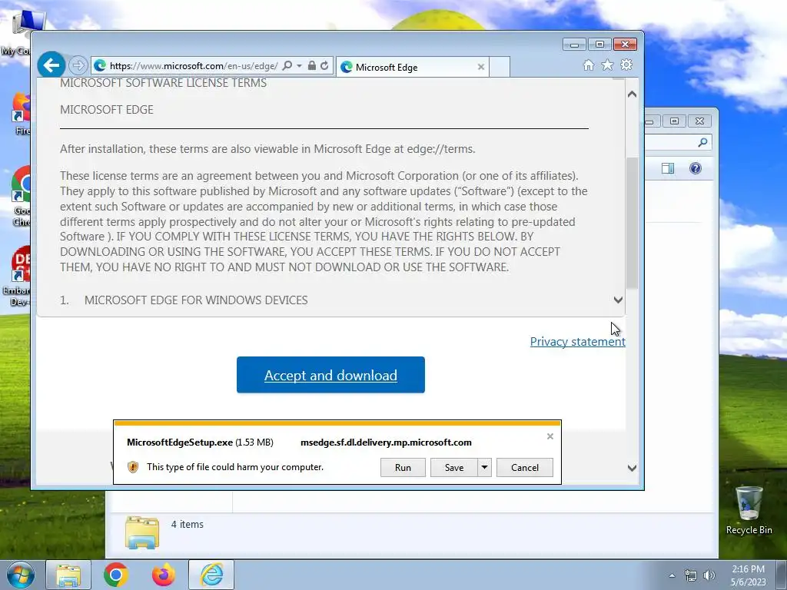Select the Microsoft Edge tab
Screen dimensions: 787x590
(412, 67)
